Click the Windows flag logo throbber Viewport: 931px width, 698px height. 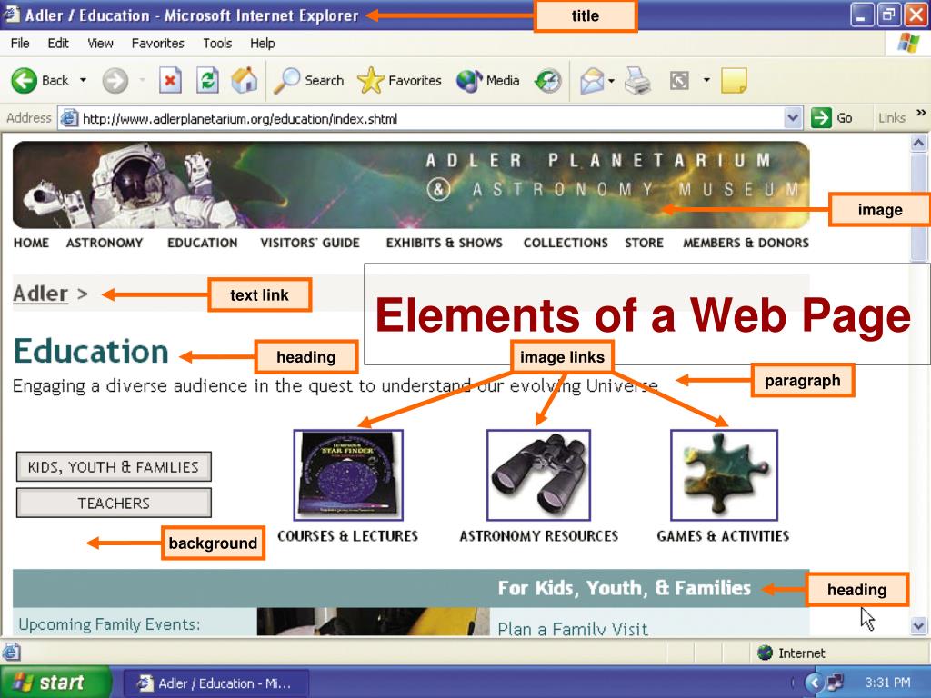point(908,44)
